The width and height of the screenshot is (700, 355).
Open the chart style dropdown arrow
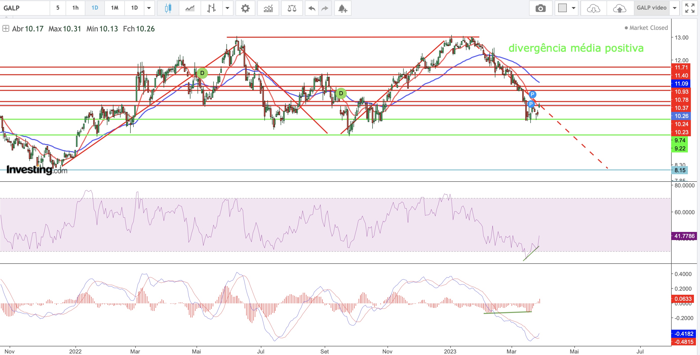[x=227, y=8]
